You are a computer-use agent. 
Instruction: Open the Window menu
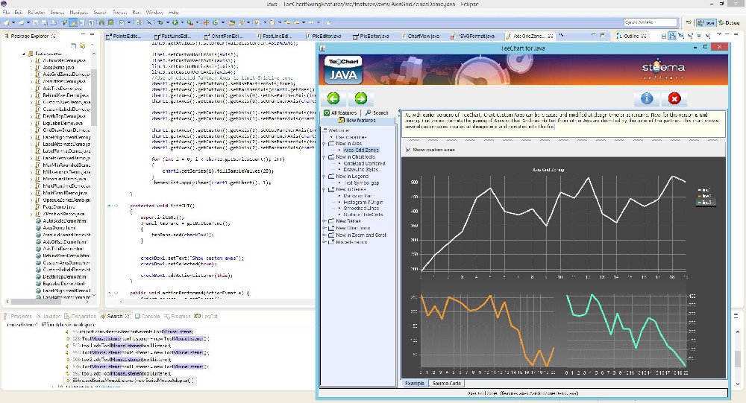click(154, 12)
